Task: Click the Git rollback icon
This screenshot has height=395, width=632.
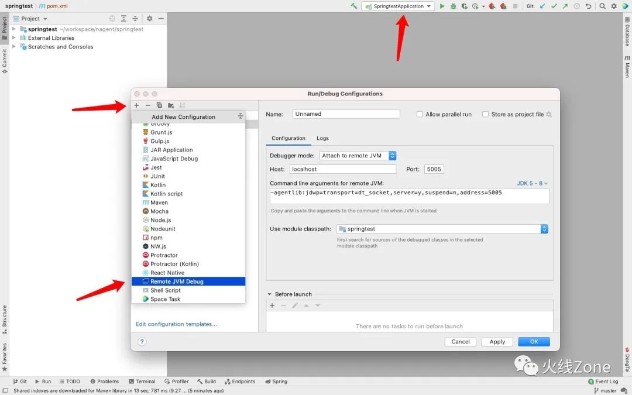Action: pyautogui.click(x=589, y=6)
